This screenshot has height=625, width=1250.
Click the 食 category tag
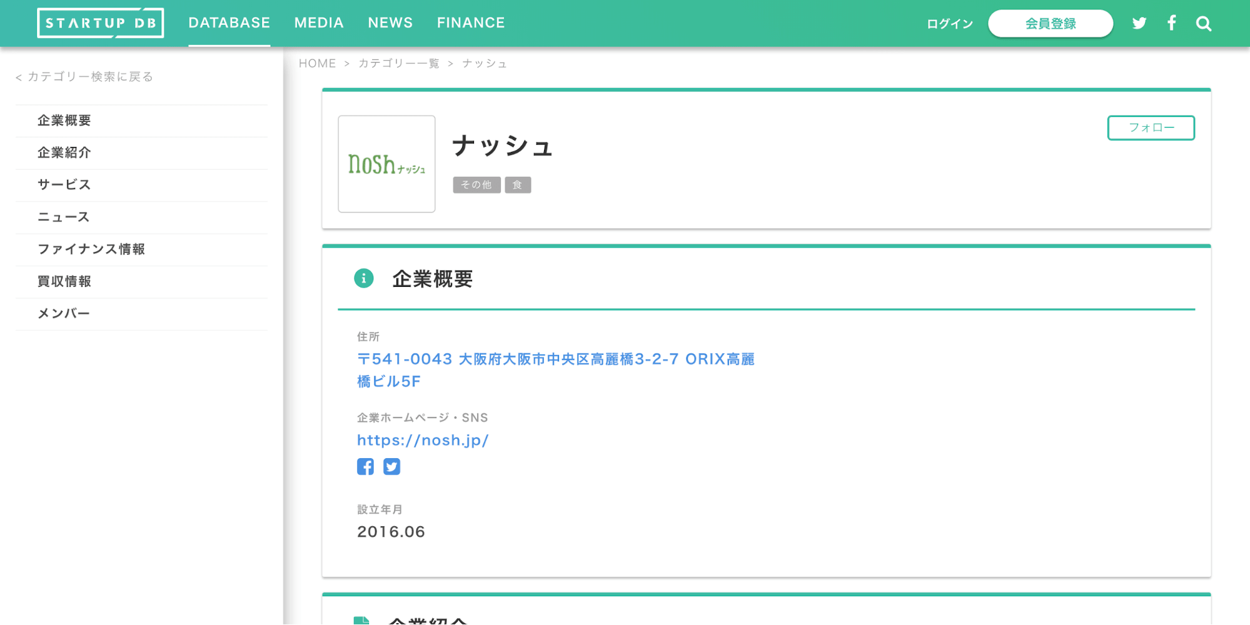(518, 185)
